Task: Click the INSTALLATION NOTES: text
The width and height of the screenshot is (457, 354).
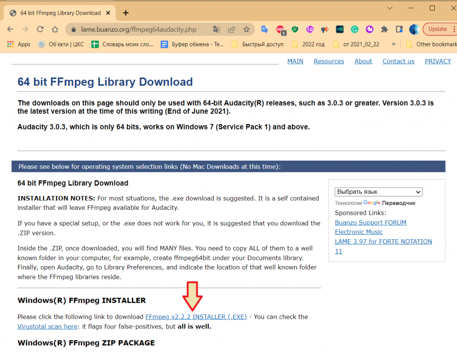Action: coord(56,198)
